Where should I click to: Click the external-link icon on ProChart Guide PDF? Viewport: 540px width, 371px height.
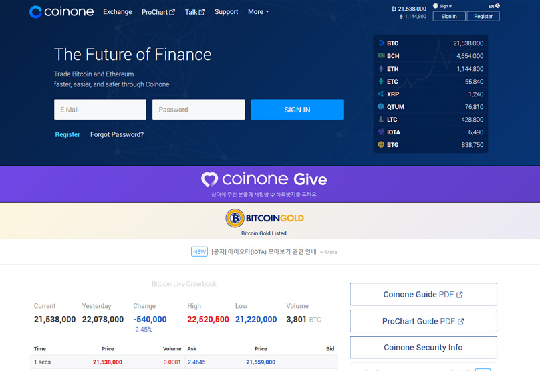[x=460, y=322]
